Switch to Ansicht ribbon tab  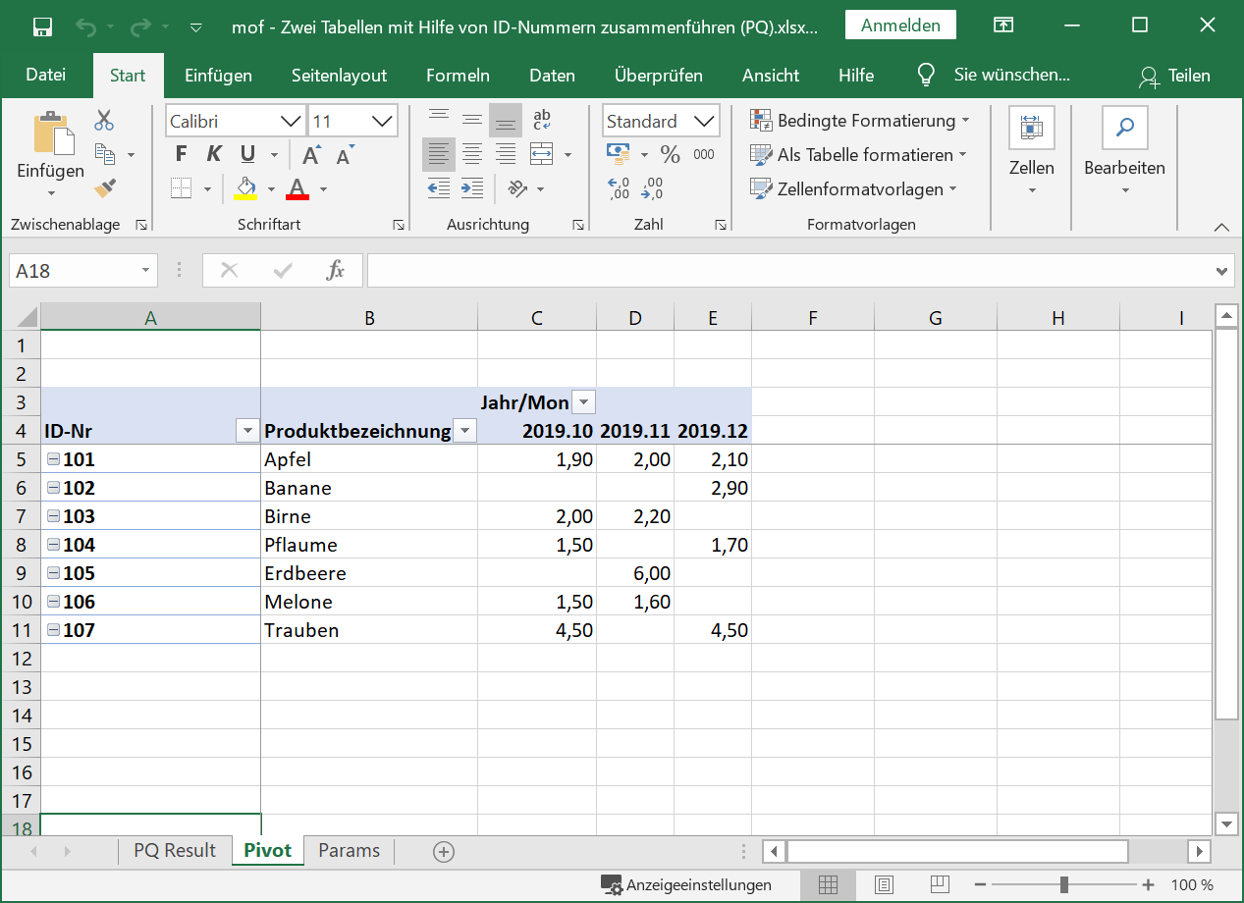pos(771,76)
